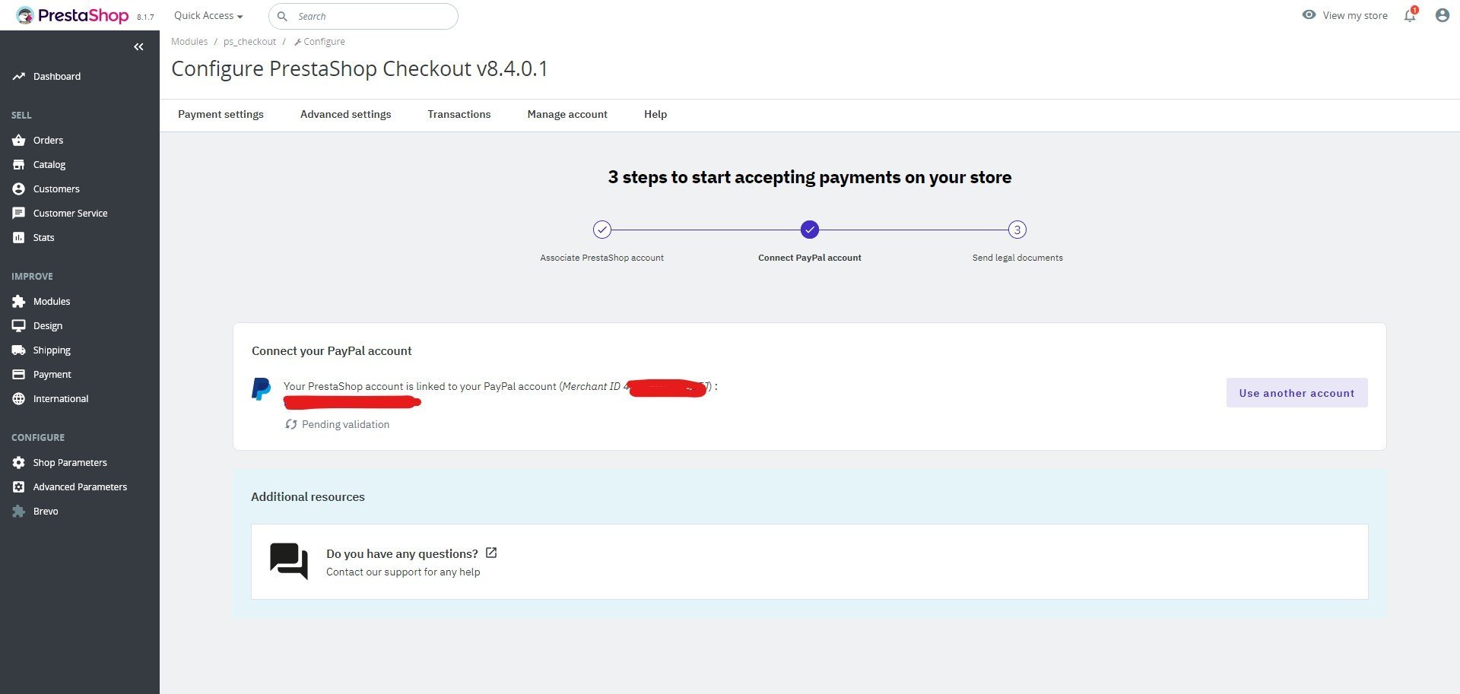Open the Transactions tab
The image size is (1460, 694).
point(459,115)
